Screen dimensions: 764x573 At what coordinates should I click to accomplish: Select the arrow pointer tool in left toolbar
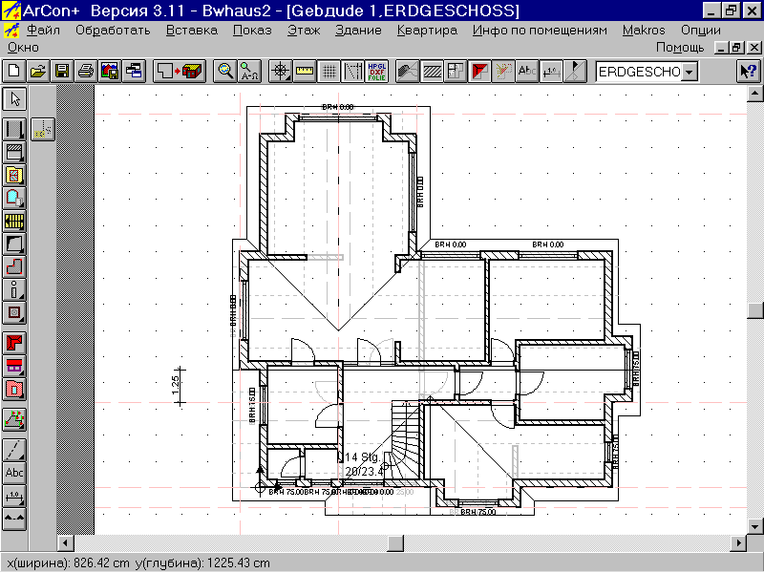point(14,99)
